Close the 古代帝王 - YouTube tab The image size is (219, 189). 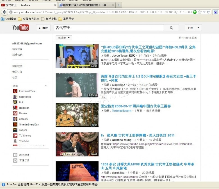click(x=55, y=5)
